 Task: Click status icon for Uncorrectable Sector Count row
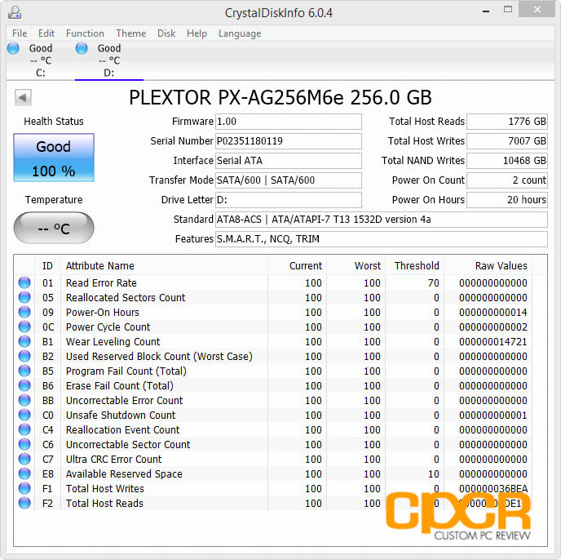point(24,444)
